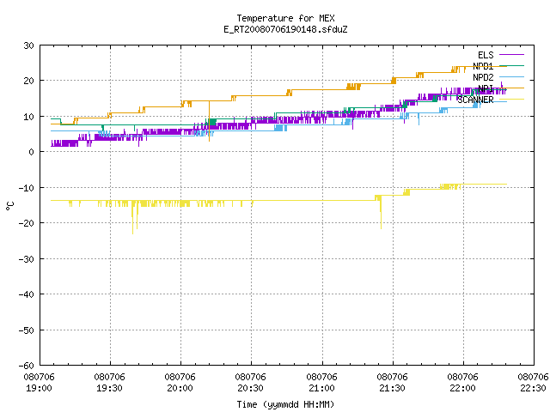550x412 pixels.
Task: Click the chart title 'Temperature for MEX'
Action: coord(285,18)
